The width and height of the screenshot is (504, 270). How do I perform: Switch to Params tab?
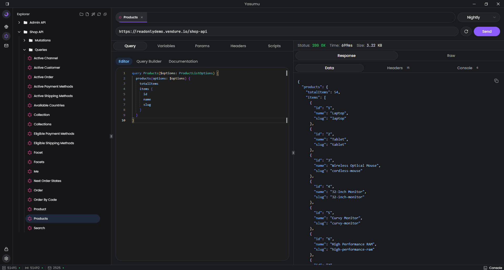202,46
